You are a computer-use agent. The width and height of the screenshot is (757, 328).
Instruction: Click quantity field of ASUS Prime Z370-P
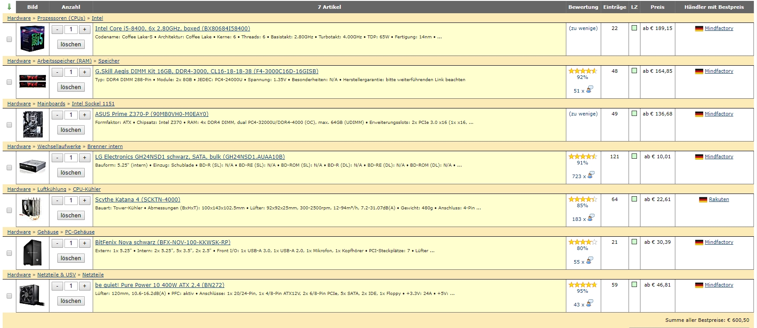pyautogui.click(x=71, y=115)
